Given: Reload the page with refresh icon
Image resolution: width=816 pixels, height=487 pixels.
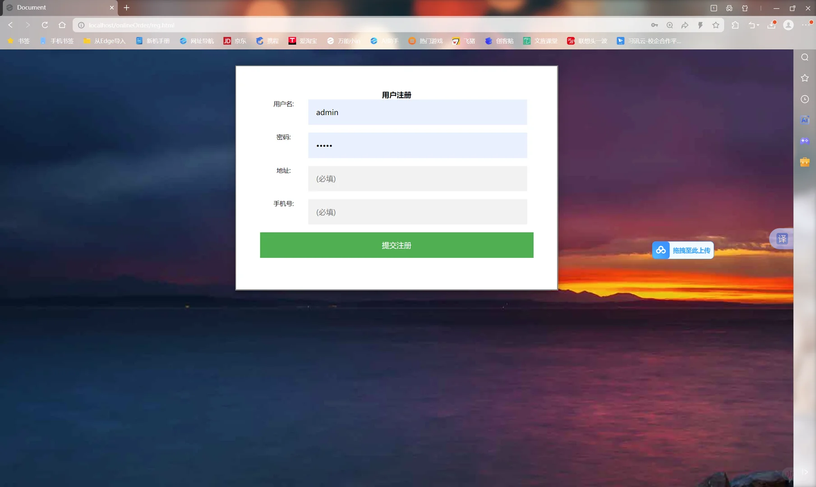Looking at the screenshot, I should (x=45, y=25).
